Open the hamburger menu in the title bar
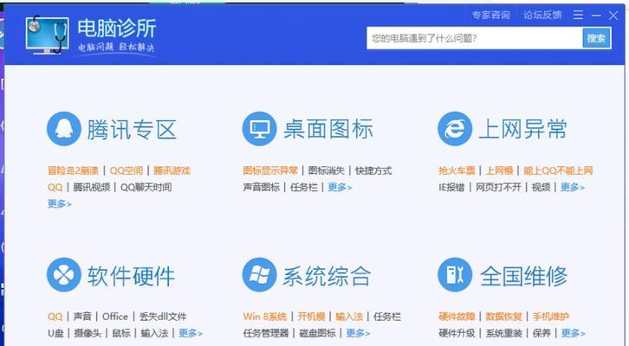 tap(578, 16)
